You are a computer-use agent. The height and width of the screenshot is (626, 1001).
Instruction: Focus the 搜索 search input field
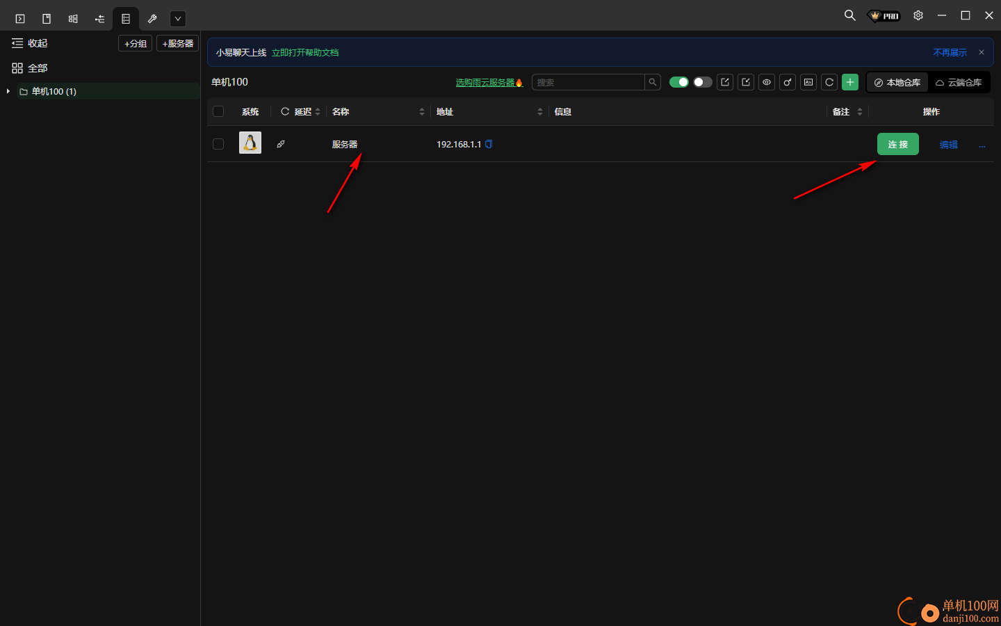click(x=588, y=82)
